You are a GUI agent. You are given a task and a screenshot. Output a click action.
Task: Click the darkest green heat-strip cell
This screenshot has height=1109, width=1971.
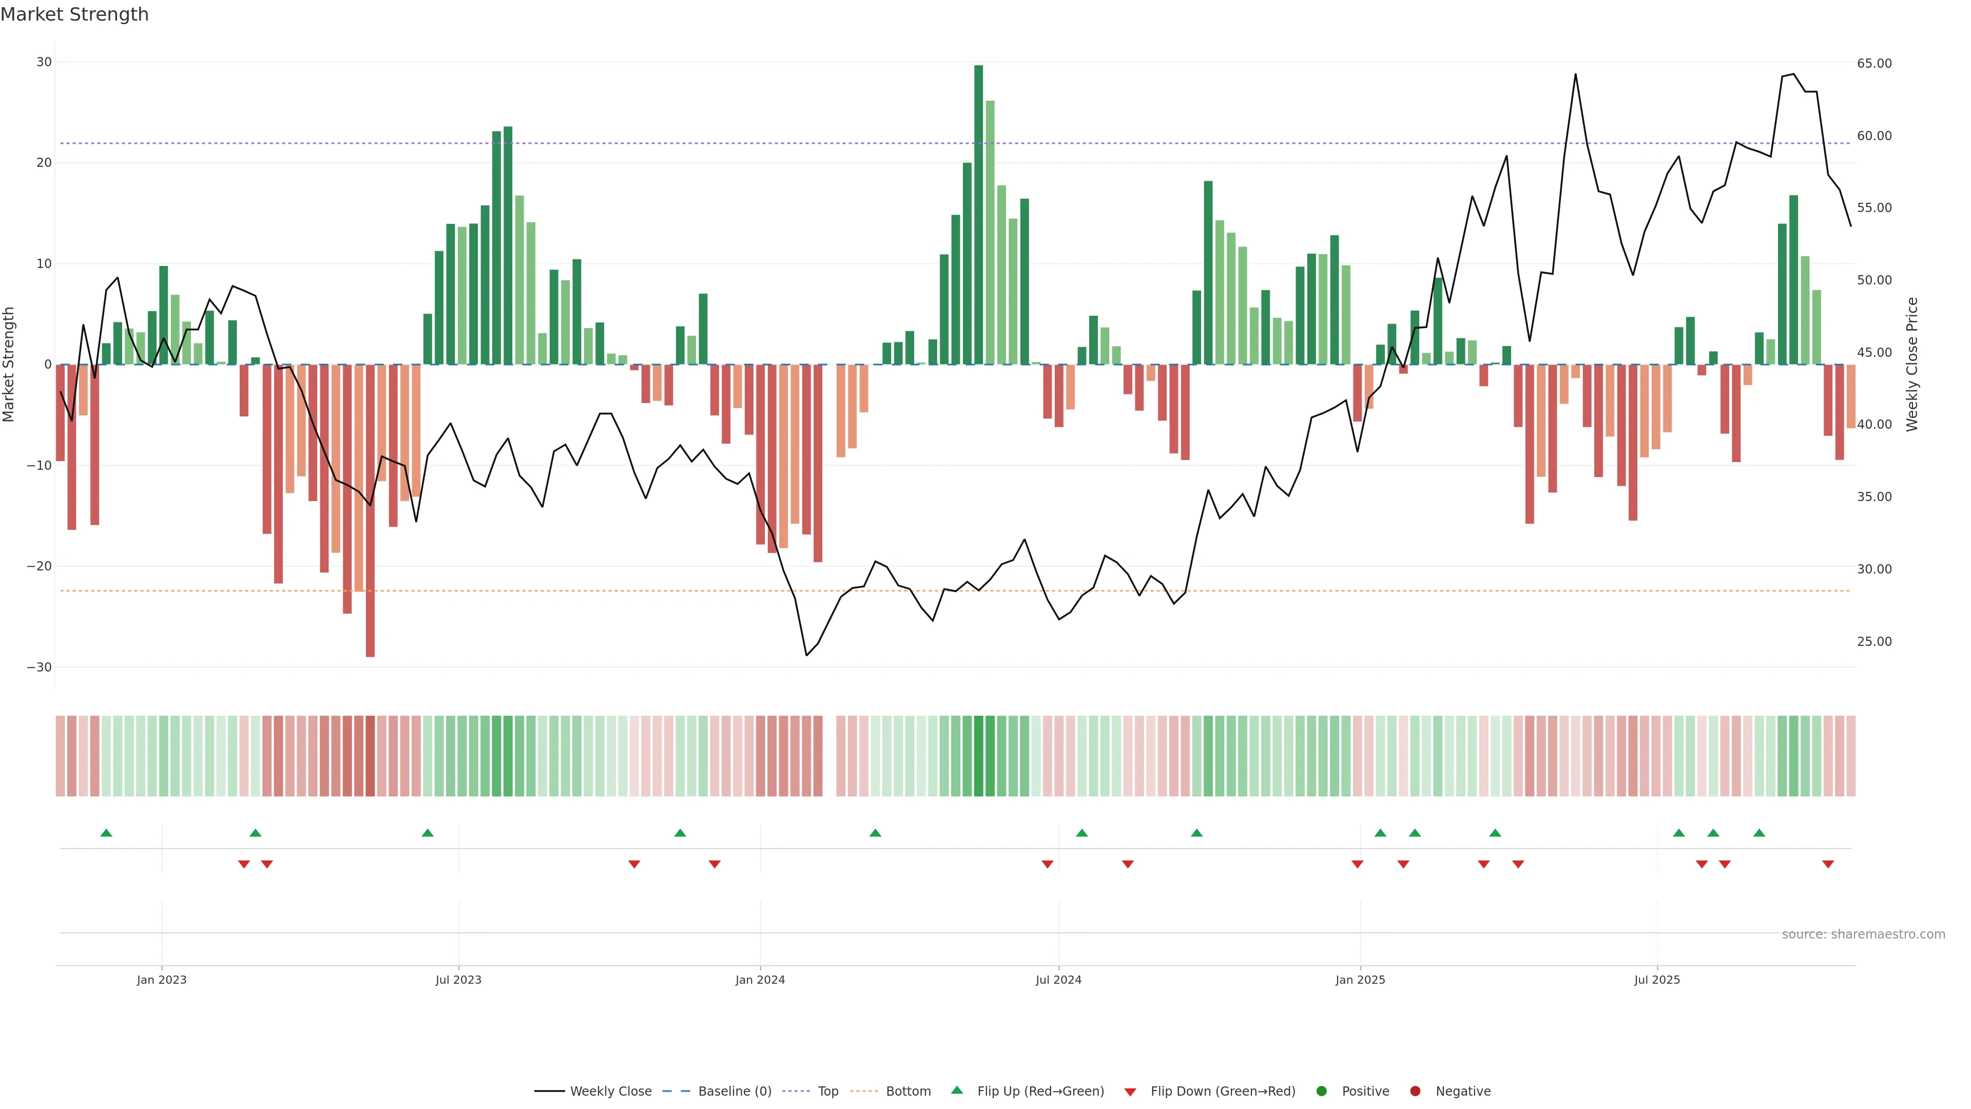click(x=979, y=756)
